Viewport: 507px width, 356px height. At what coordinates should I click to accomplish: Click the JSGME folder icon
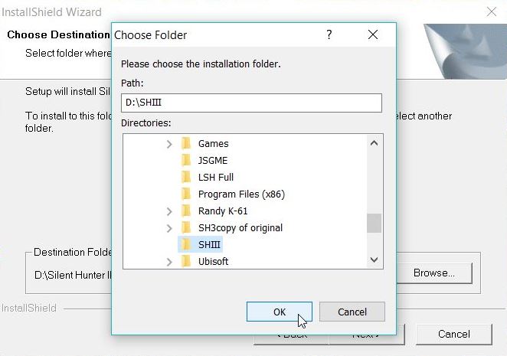click(x=186, y=160)
